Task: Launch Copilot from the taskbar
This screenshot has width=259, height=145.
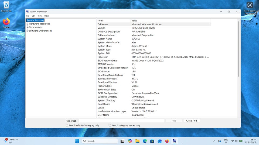Action: tap(130, 141)
